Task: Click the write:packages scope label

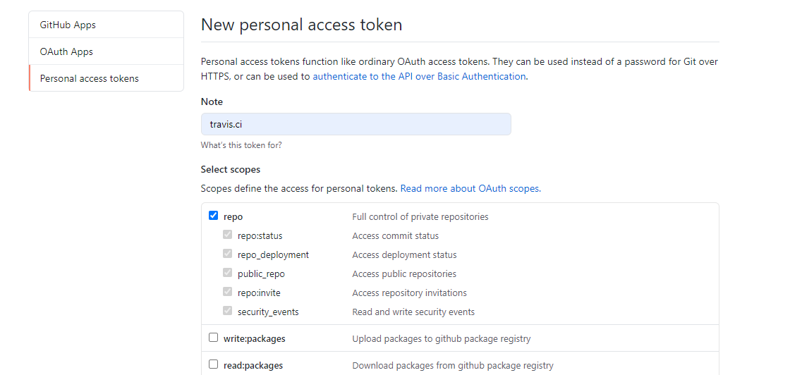Action: coord(255,339)
